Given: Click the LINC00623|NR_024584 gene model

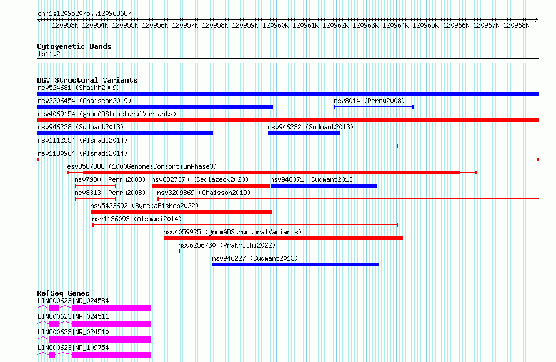Looking at the screenshot, I should [94, 308].
